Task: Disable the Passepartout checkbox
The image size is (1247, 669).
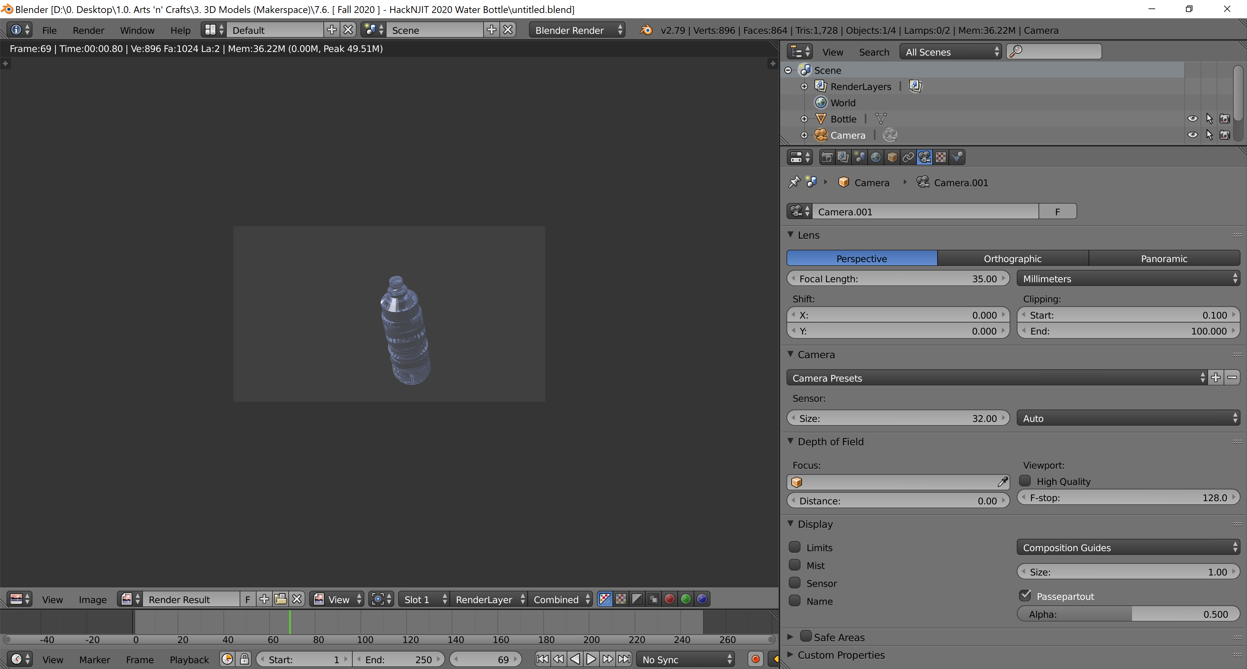Action: tap(1025, 595)
